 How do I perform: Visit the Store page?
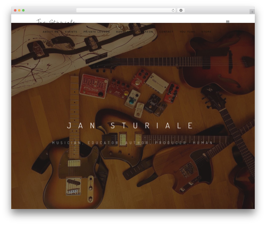tap(206, 32)
